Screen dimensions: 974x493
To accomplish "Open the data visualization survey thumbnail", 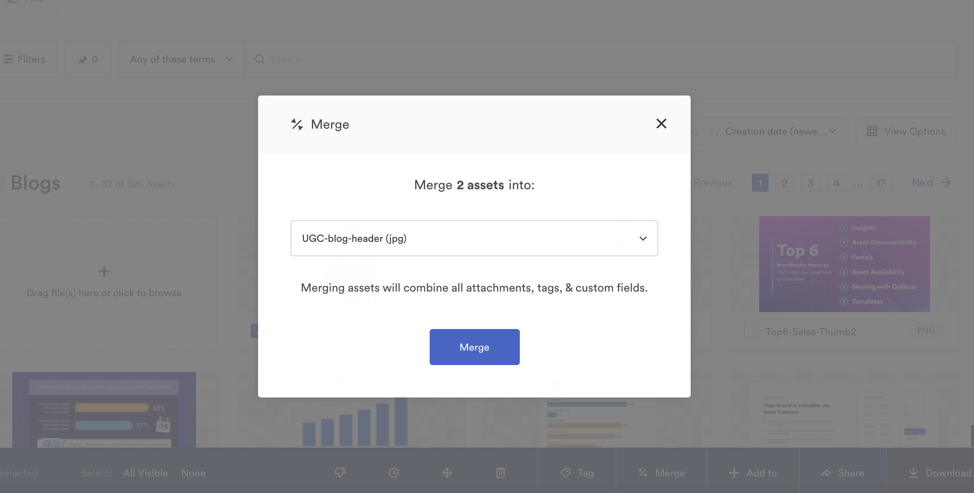I will (104, 410).
